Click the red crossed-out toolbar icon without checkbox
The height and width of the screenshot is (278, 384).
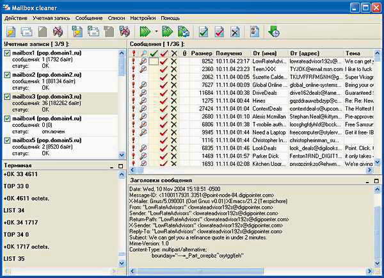pos(58,32)
